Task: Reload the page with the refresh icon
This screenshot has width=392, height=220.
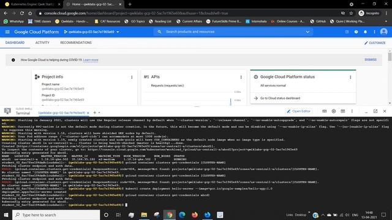Action: point(22,13)
